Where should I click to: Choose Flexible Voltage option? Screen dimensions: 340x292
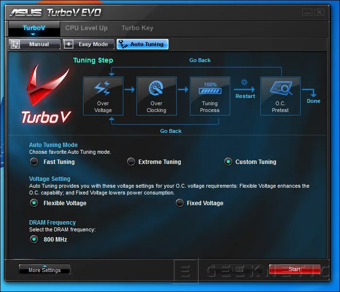(x=34, y=203)
